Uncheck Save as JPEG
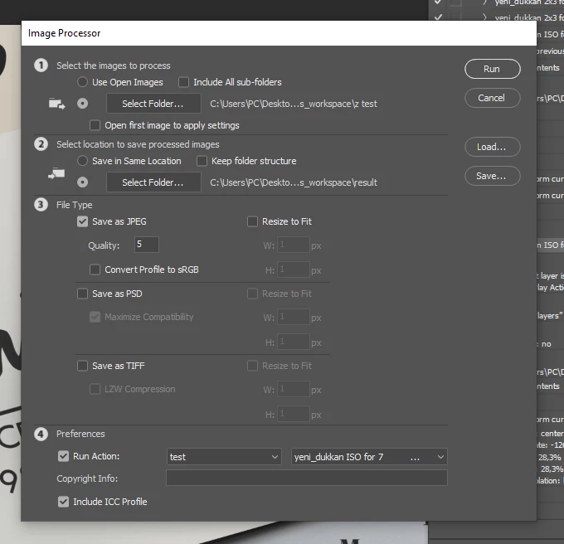Viewport: 564px width, 544px height. (82, 221)
